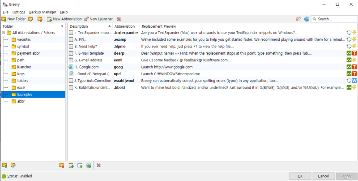Select the K. Bold/italic/underline row
Viewport: 358px width, 181px height.
[x=213, y=87]
